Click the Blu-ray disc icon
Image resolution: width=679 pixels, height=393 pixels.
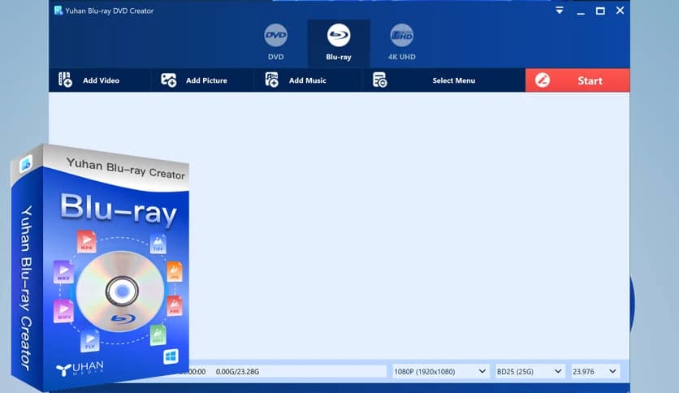pos(339,36)
